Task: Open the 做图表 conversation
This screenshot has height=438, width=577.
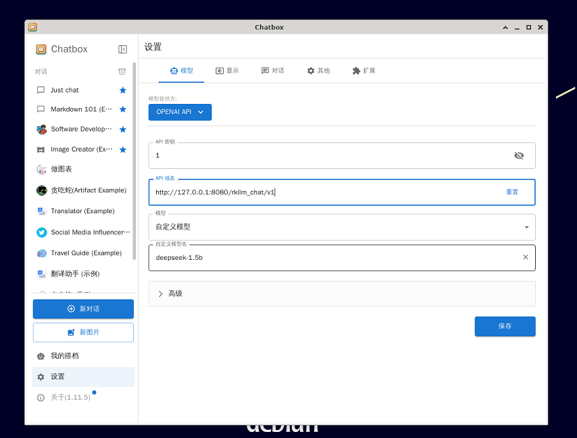Action: pos(82,169)
